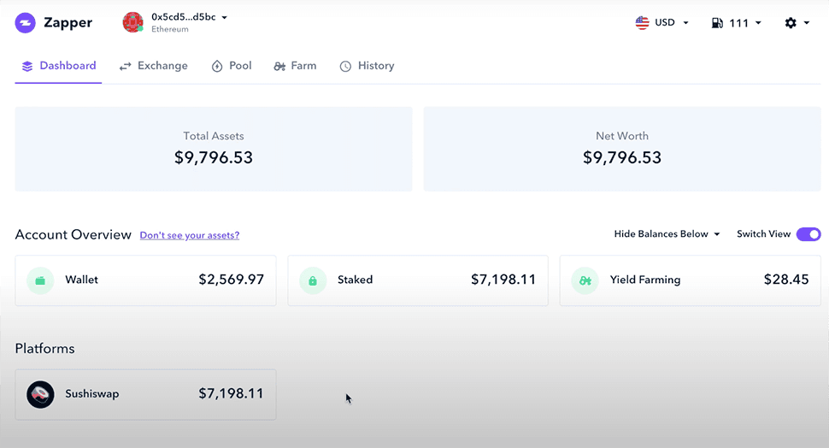Click the Sushiswap platform logo
The height and width of the screenshot is (448, 829).
click(40, 394)
